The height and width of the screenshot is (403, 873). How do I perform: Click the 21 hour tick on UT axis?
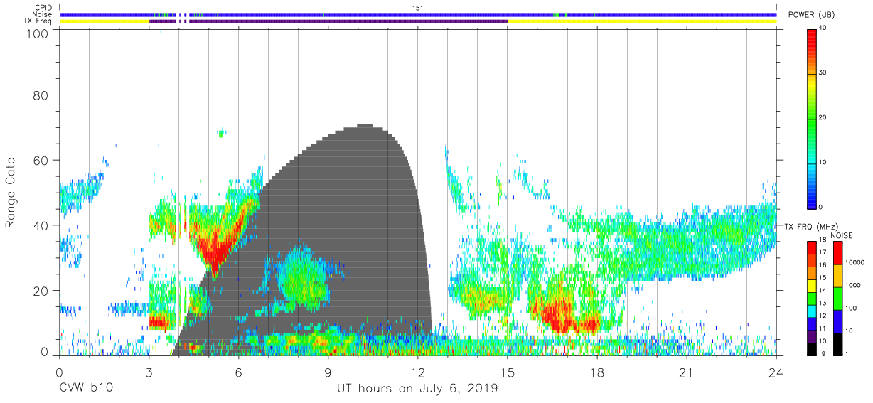[x=687, y=373]
